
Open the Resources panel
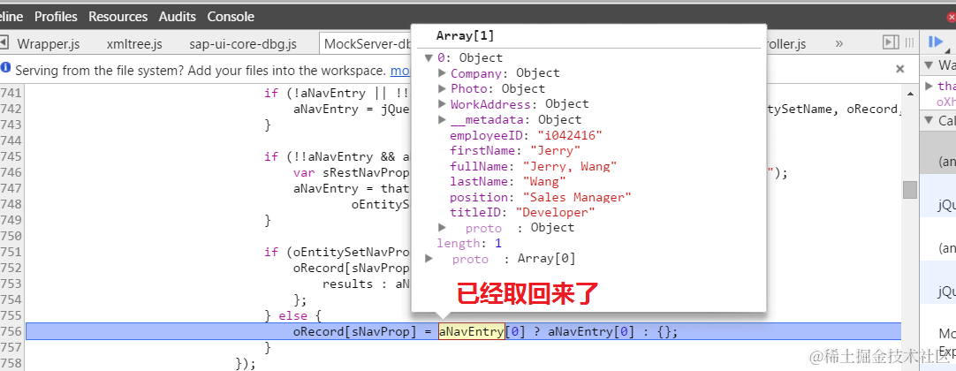point(118,17)
